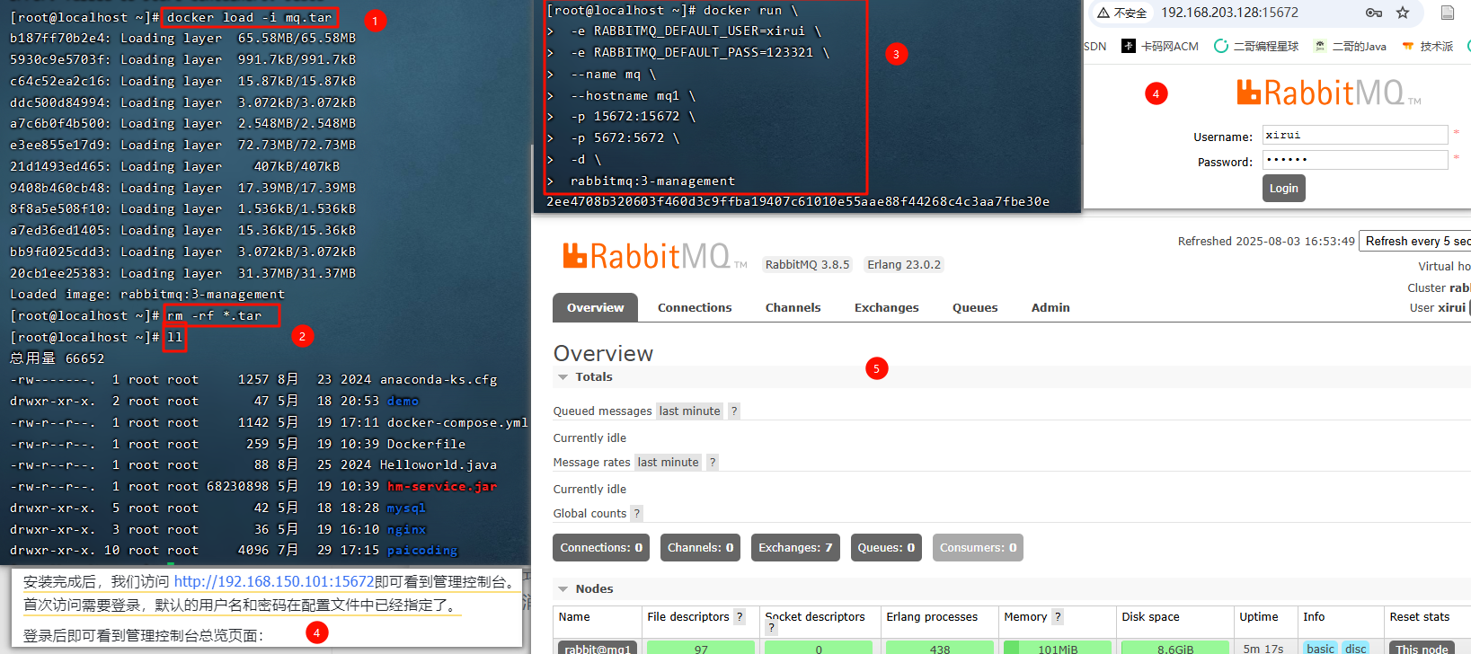
Task: Bookmark this page with the star icon
Action: click(x=1403, y=13)
